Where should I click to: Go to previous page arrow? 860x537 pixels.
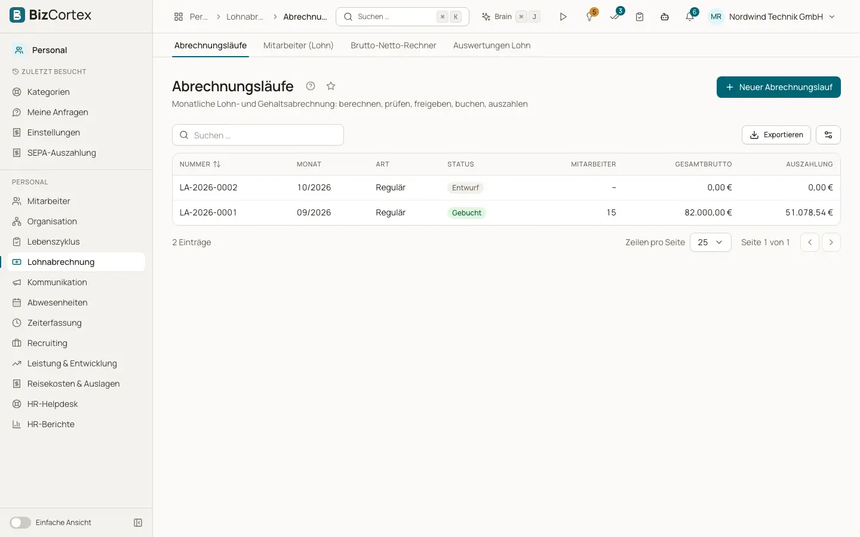810,242
